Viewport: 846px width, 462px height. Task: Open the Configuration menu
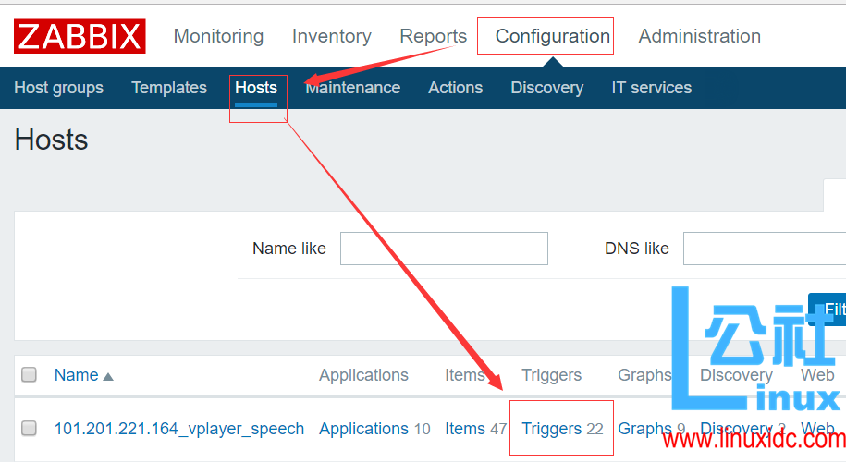[x=553, y=36]
